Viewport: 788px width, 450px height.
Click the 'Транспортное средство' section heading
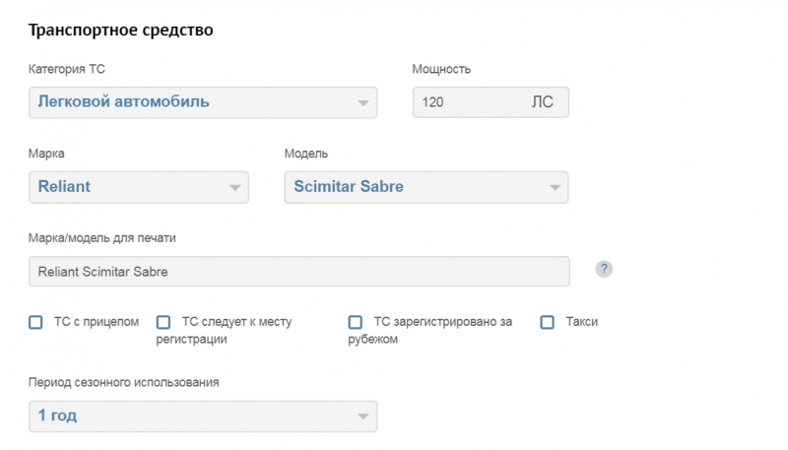coord(122,31)
